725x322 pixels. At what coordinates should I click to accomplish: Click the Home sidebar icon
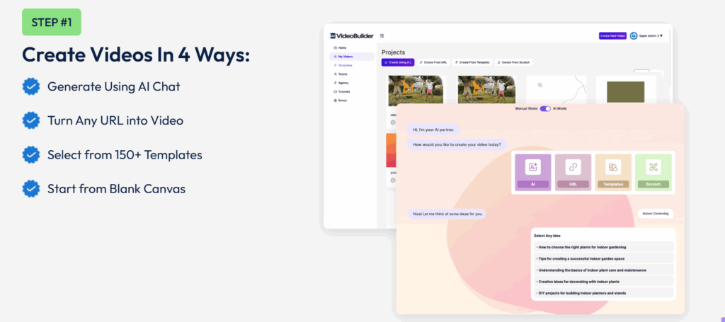click(x=335, y=47)
